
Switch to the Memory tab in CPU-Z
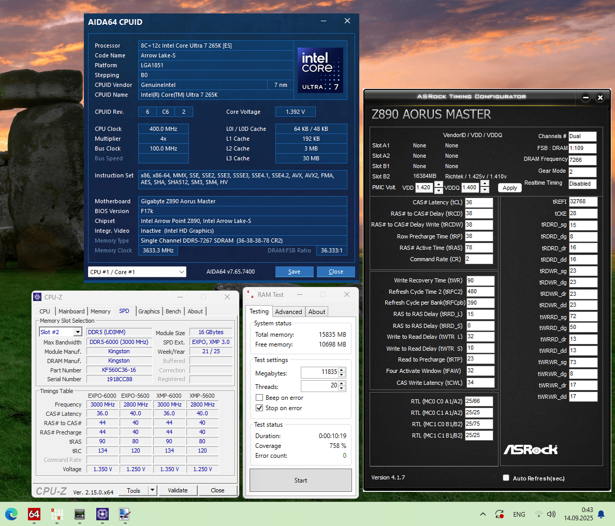[x=100, y=311]
